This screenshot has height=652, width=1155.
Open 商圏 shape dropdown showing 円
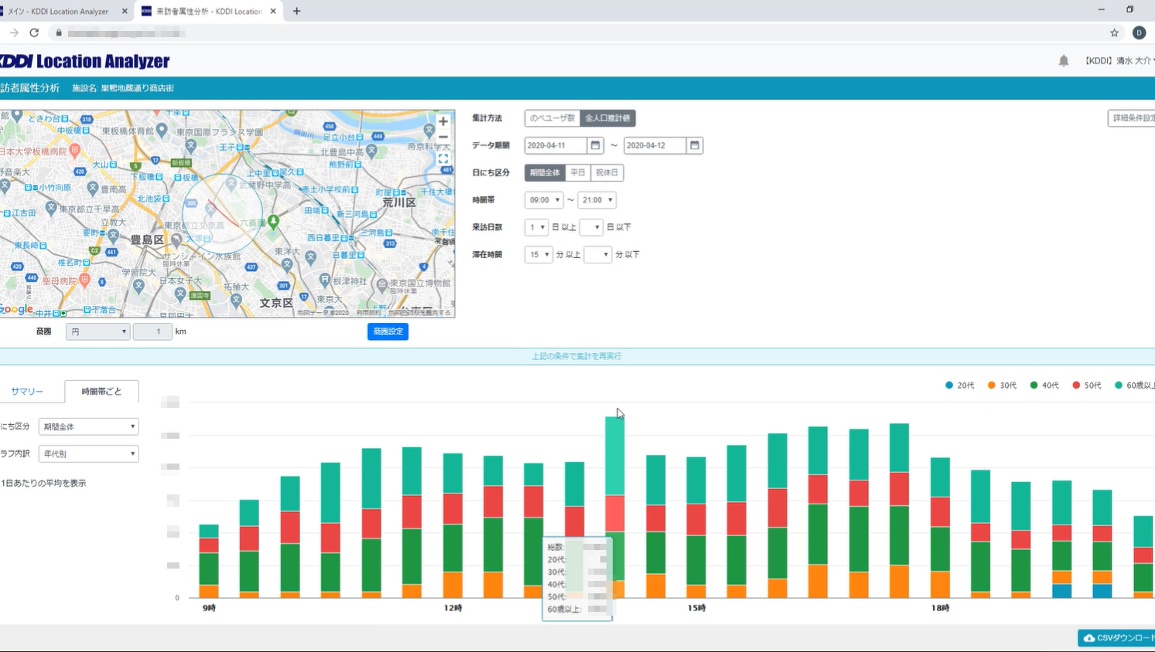tap(97, 331)
